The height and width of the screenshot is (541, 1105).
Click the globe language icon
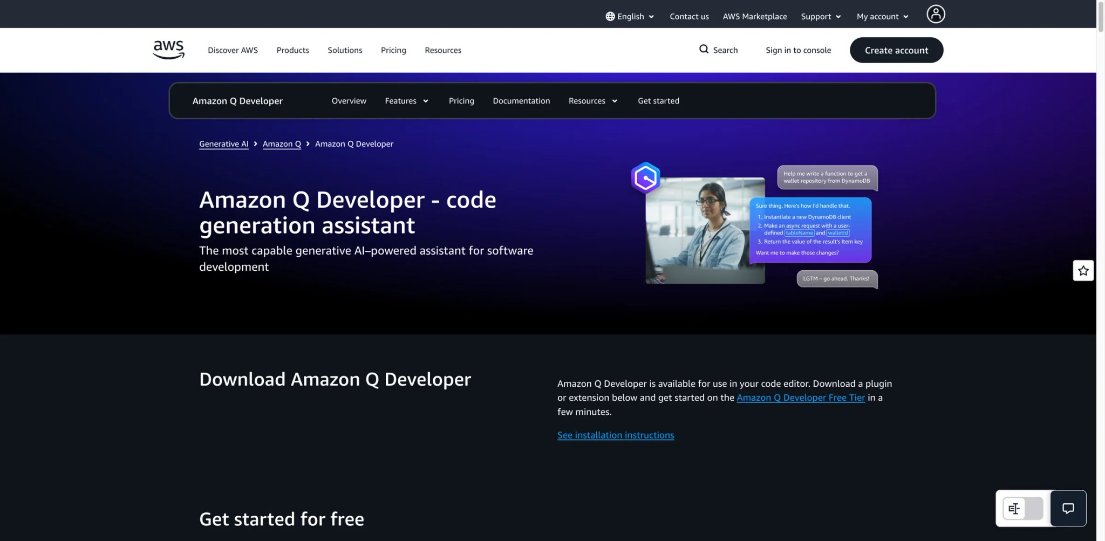(x=610, y=16)
